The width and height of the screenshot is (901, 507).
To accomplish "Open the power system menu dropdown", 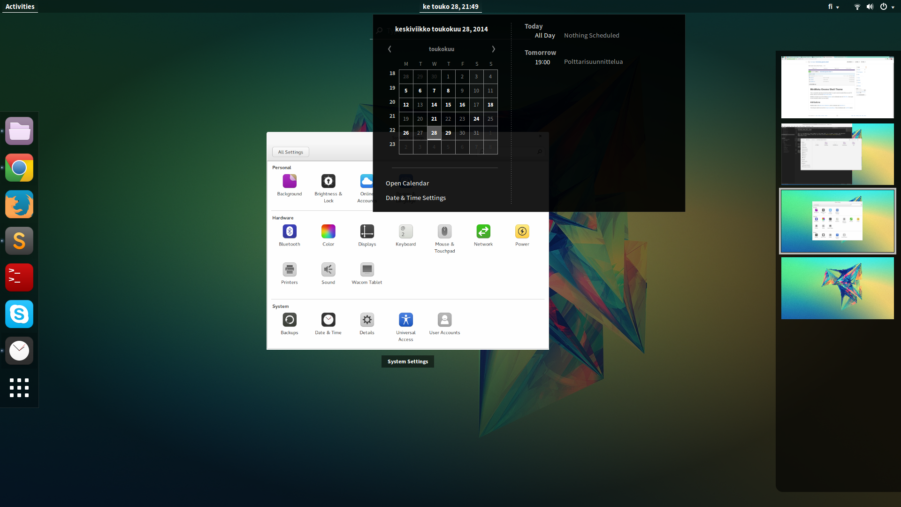I will coord(886,7).
